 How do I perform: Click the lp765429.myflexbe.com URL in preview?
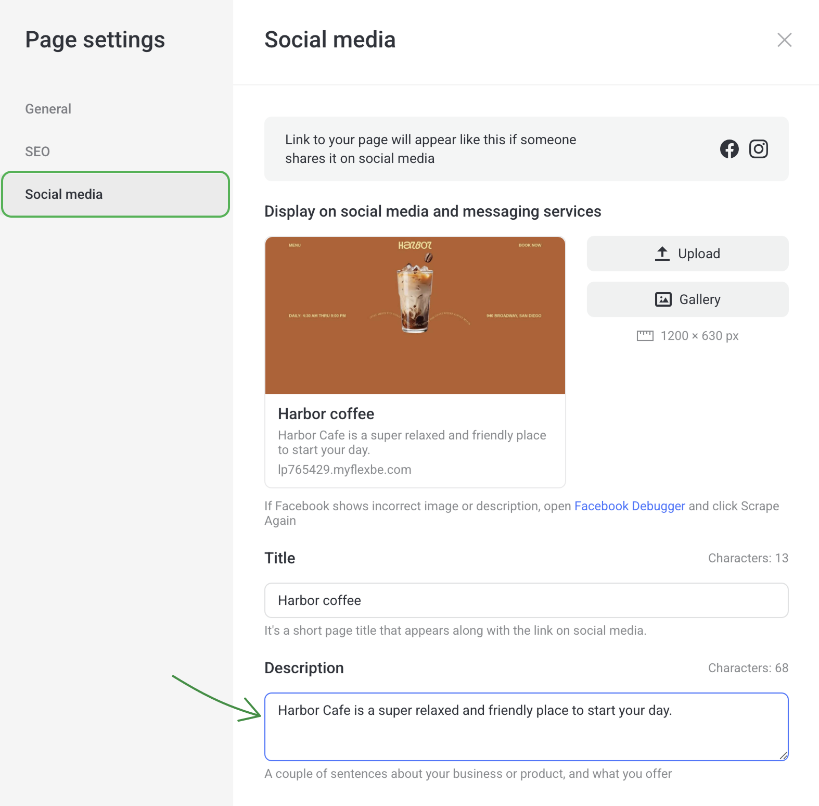pyautogui.click(x=344, y=470)
